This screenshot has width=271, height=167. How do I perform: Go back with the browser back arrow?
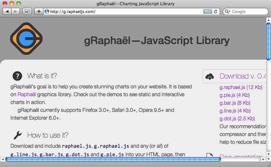[x=7, y=11]
